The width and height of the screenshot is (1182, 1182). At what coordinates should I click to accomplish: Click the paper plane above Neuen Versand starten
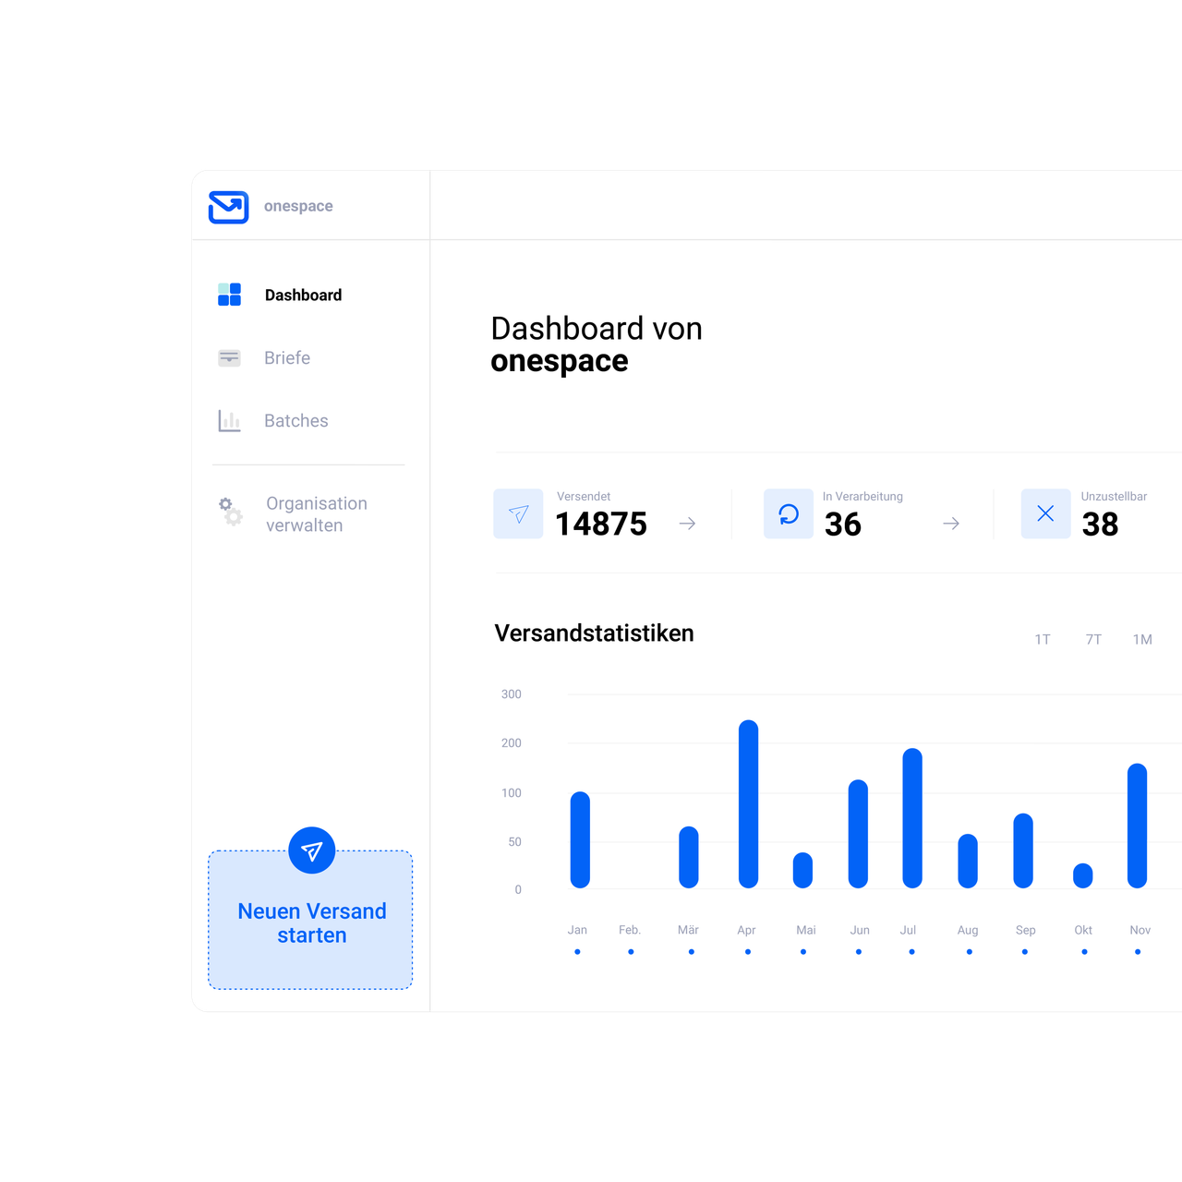pos(311,850)
